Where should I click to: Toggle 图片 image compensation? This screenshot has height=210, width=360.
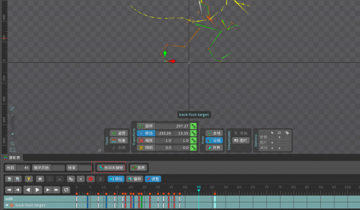coord(241,140)
